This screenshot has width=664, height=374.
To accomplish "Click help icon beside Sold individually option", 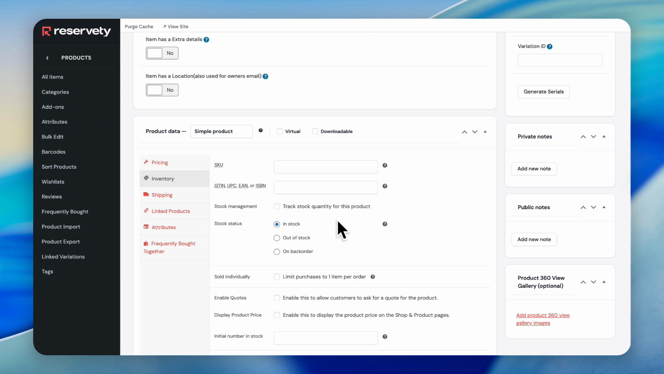I will (373, 277).
